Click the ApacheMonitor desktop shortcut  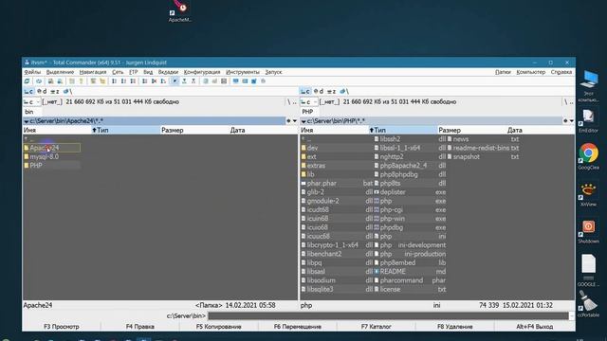180,10
